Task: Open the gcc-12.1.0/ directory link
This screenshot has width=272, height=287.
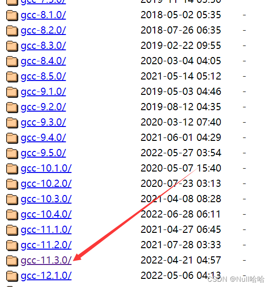Action: tap(46, 276)
